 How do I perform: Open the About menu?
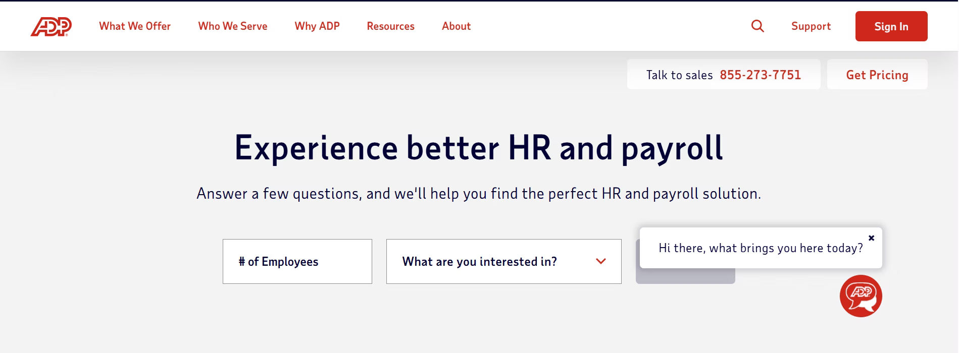pyautogui.click(x=456, y=26)
